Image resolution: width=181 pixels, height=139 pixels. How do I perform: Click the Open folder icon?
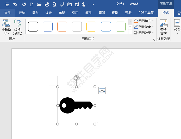tap(39, 4)
